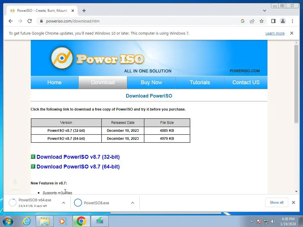Click the 4885 KB file size cell
This screenshot has height=227, width=303.
click(167, 130)
